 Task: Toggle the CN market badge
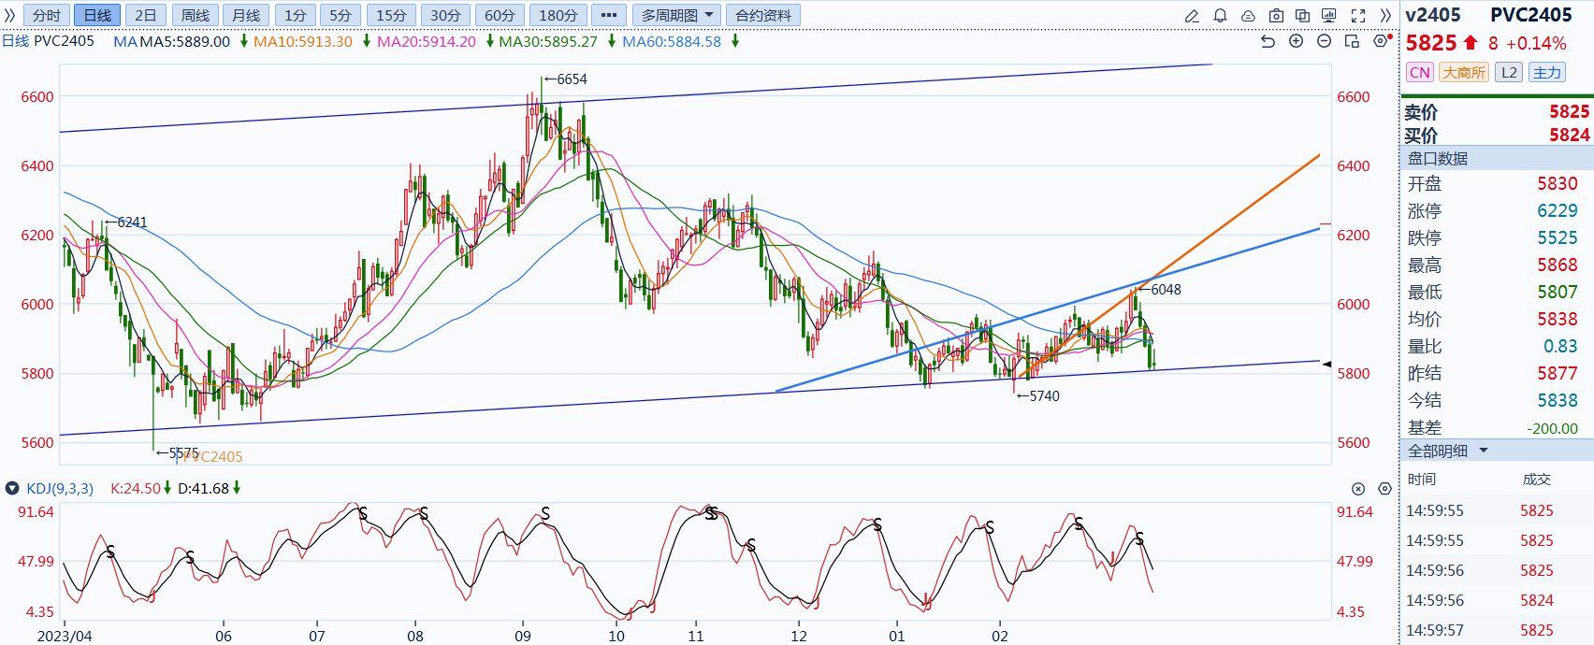click(x=1420, y=72)
